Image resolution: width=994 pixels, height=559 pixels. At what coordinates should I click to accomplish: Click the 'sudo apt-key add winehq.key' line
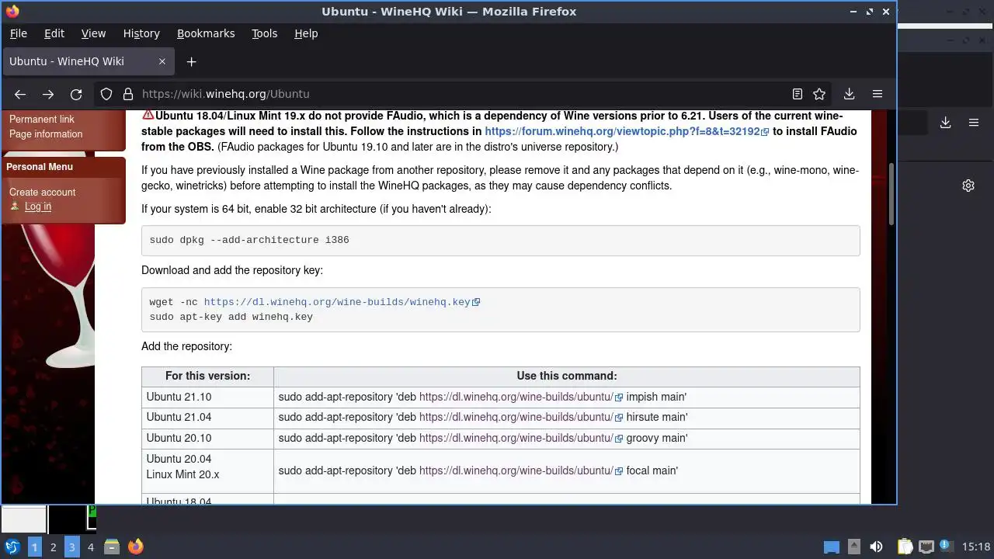(231, 317)
